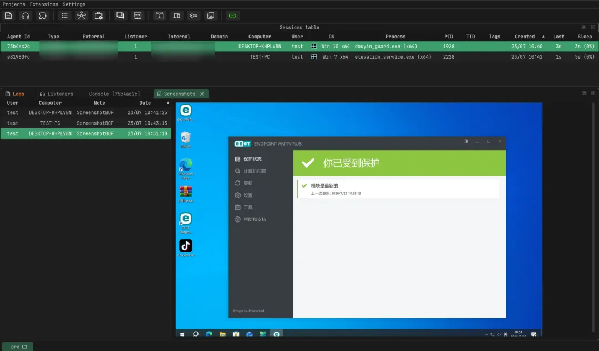Click the monitor tunnels toolbar icon
Image resolution: width=599 pixels, height=351 pixels.
[138, 16]
